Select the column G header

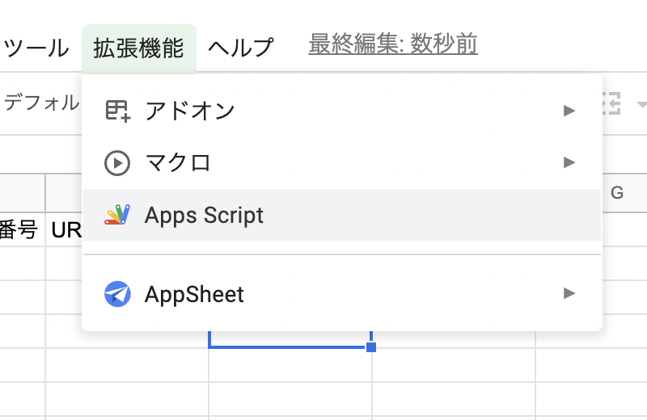[617, 193]
